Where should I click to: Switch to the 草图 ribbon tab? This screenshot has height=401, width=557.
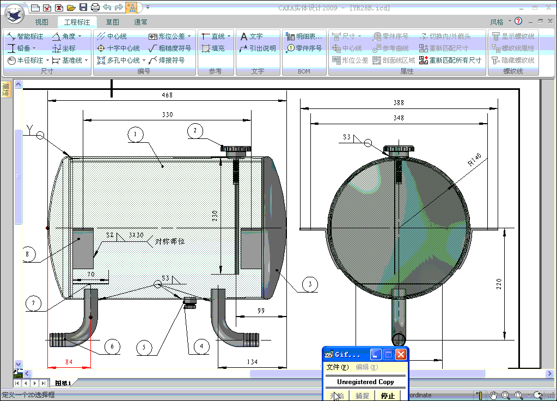(112, 22)
